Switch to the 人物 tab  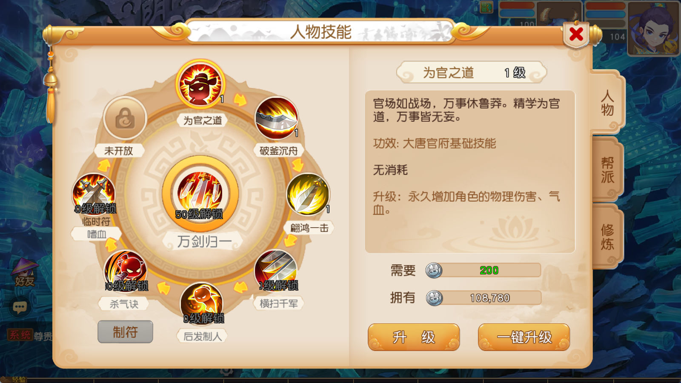click(x=607, y=102)
